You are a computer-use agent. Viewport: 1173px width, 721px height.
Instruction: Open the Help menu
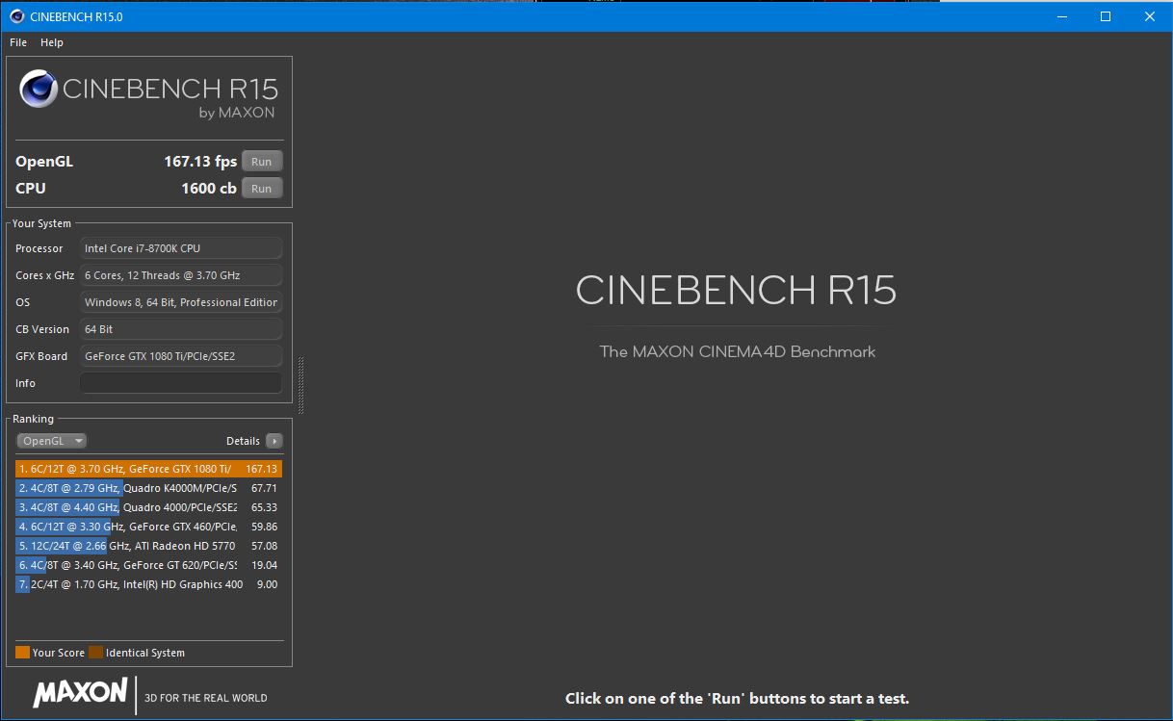[x=52, y=42]
